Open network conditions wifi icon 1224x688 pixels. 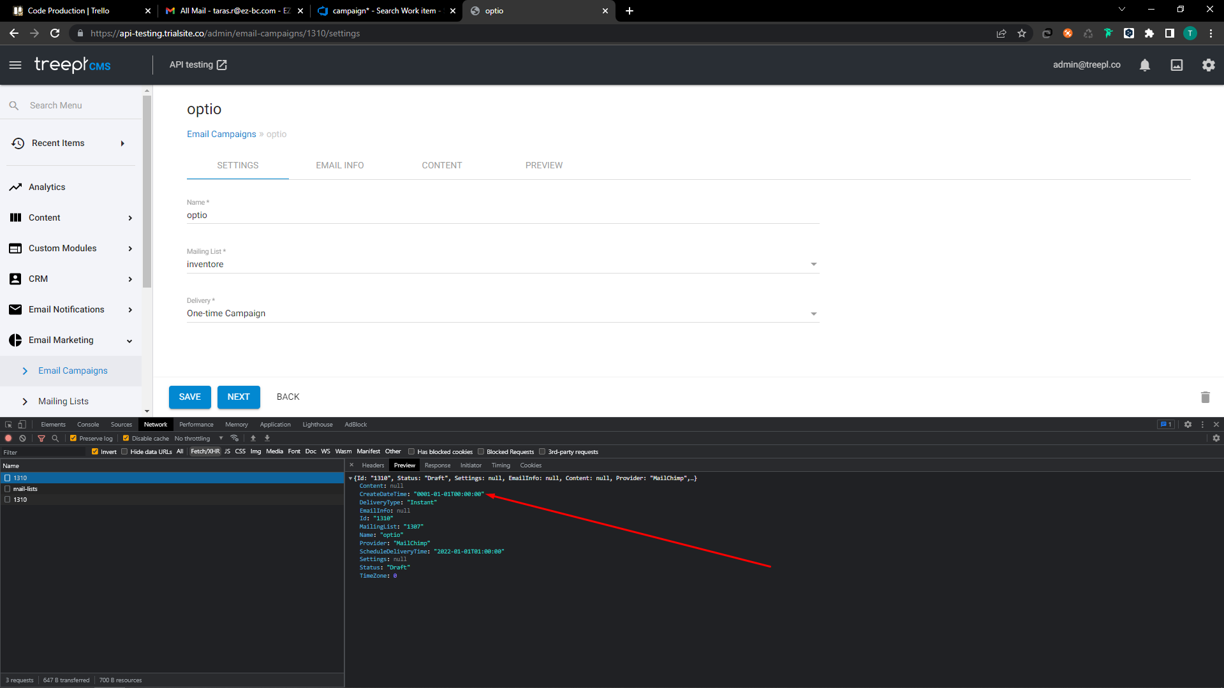point(235,439)
